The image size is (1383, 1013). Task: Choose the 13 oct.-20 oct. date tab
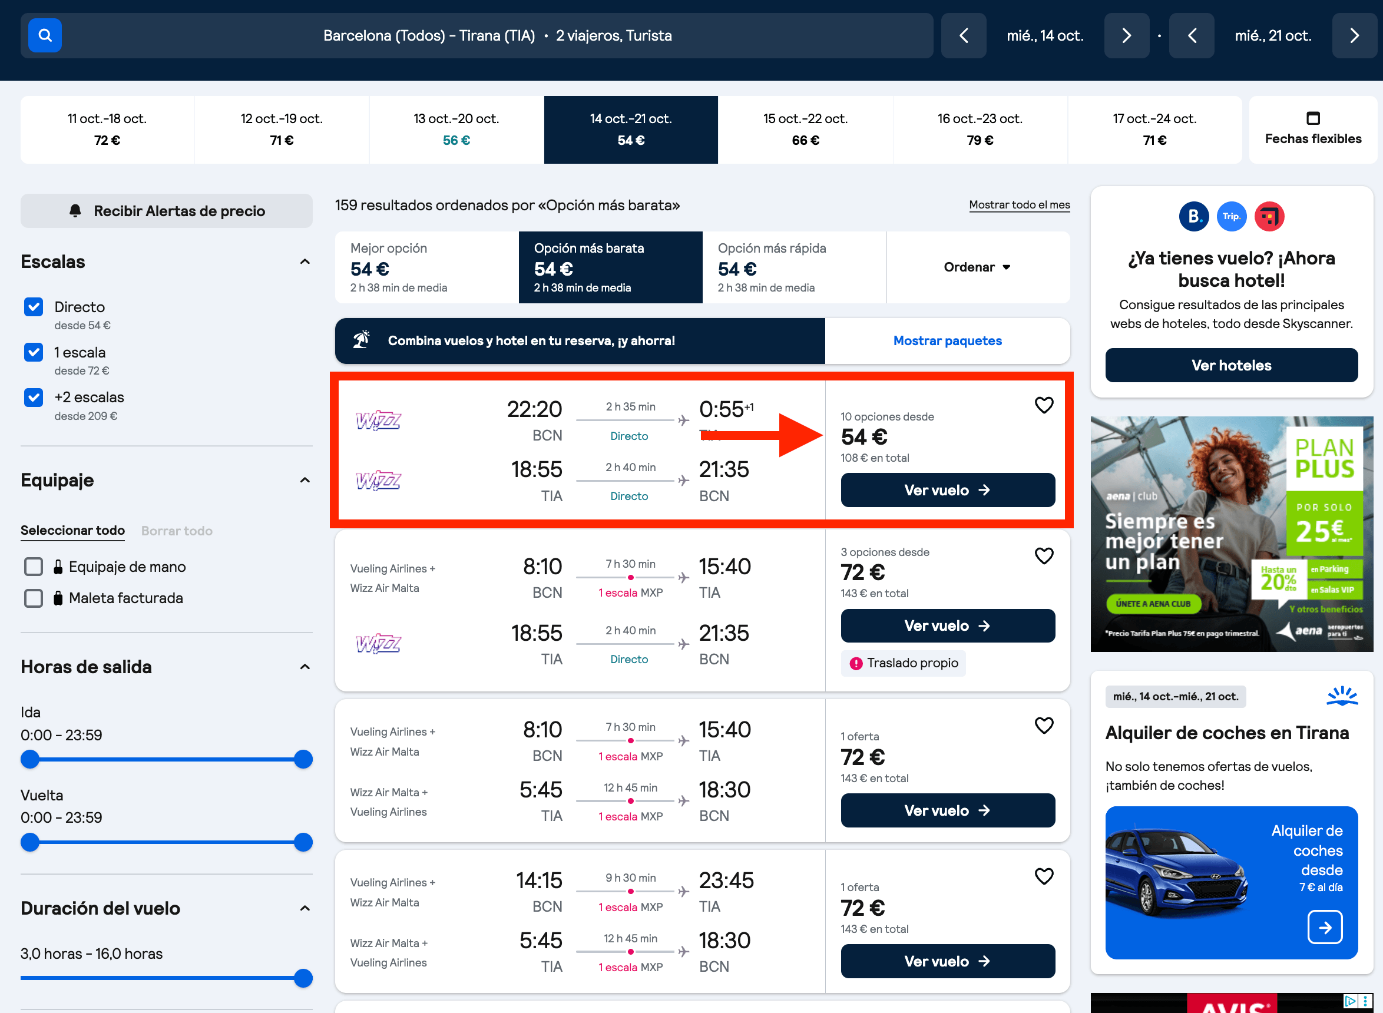(456, 130)
